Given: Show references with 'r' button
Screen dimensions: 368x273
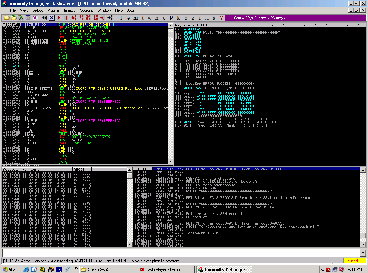Looking at the screenshot, I should (x=200, y=18).
